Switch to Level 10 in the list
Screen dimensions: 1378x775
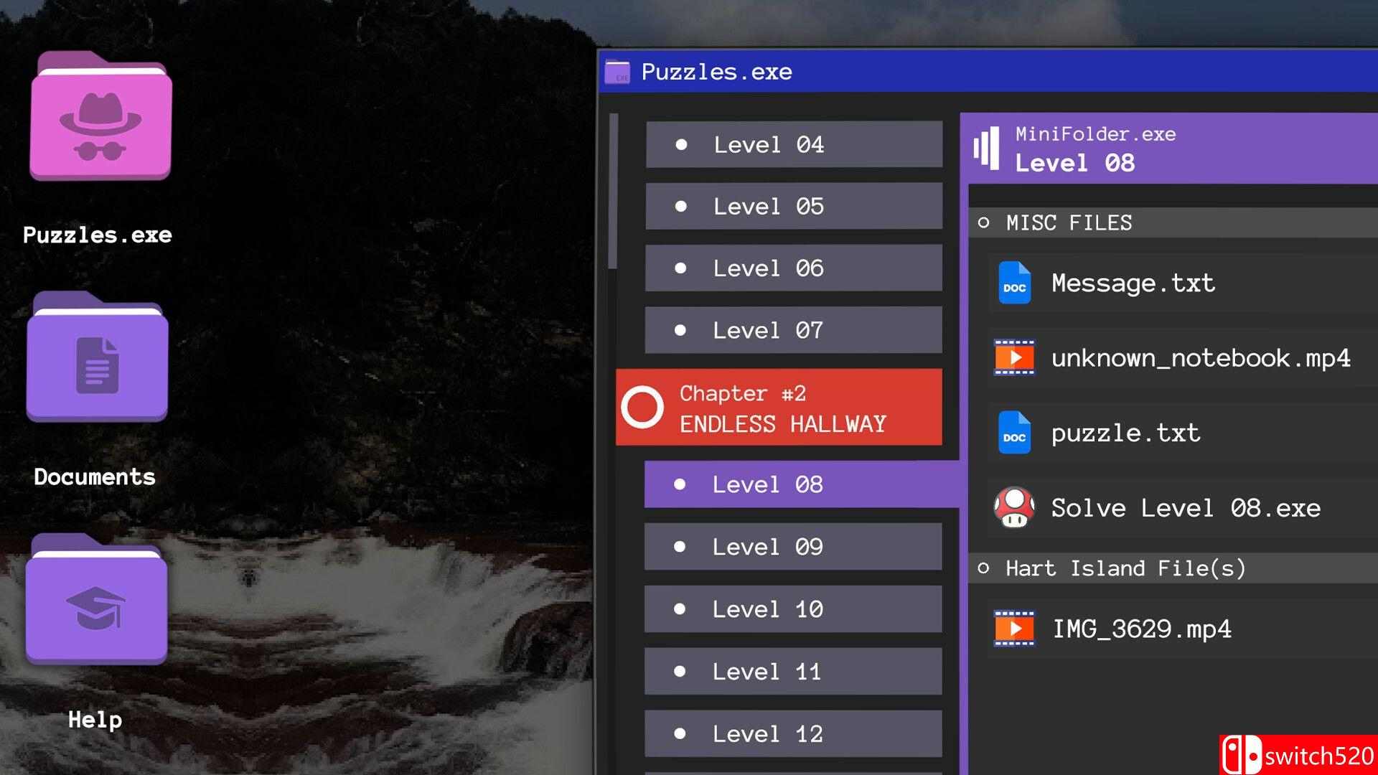[x=793, y=609]
